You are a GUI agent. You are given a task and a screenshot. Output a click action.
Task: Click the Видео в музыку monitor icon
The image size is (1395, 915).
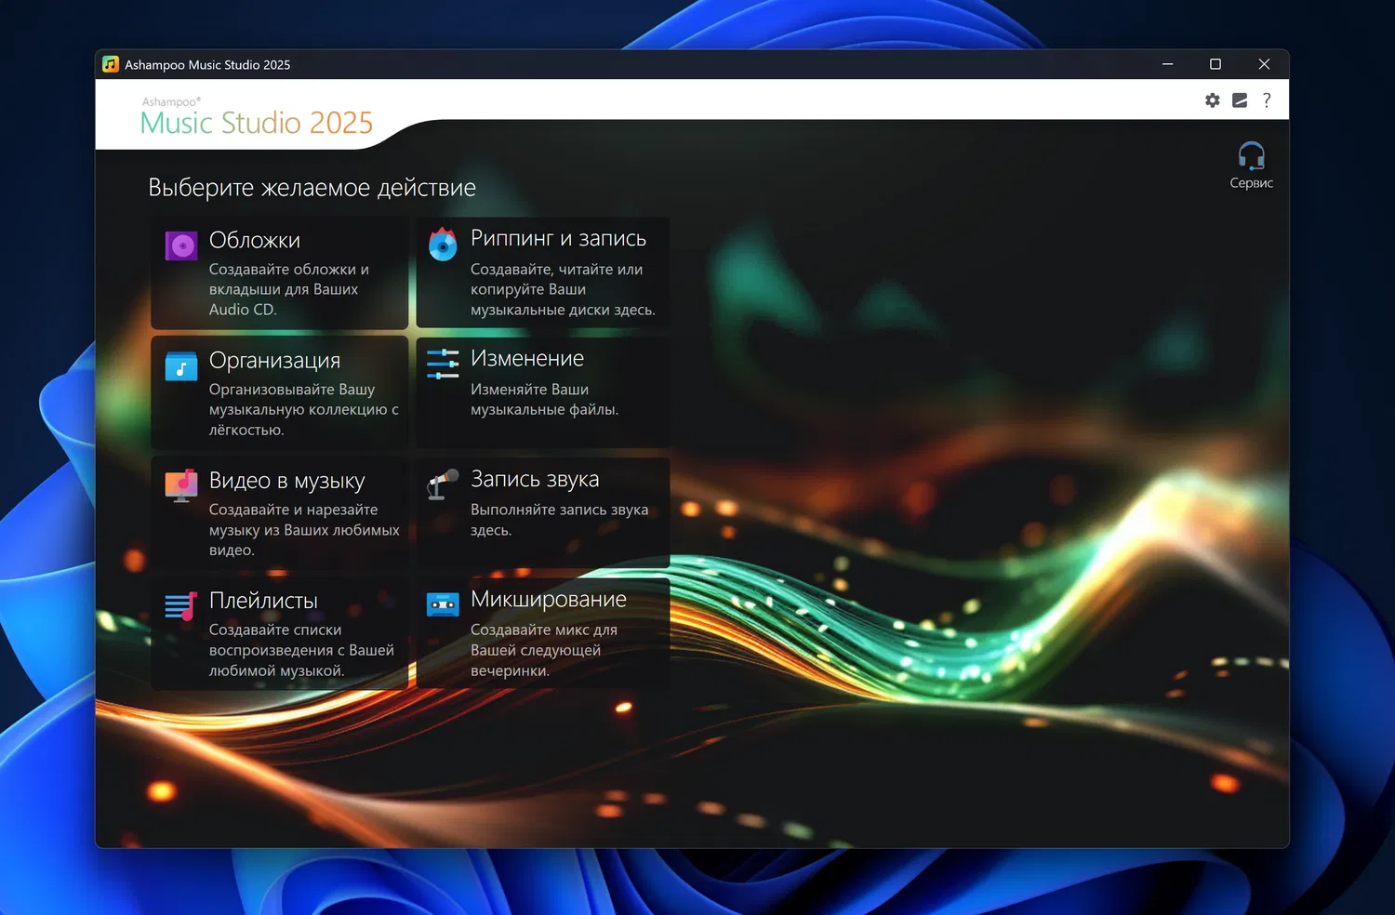click(x=181, y=485)
